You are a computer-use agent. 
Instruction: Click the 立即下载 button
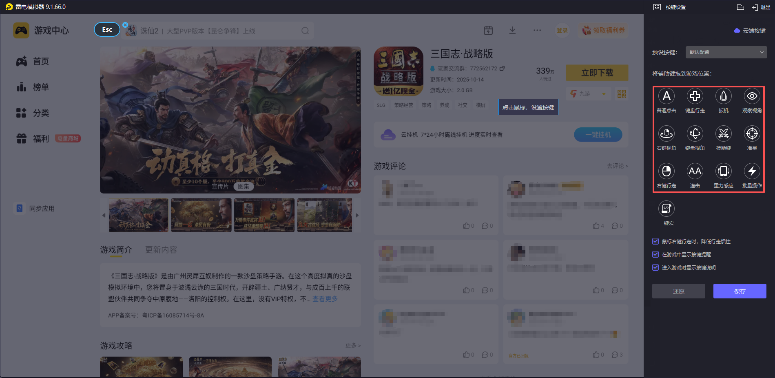pos(597,73)
